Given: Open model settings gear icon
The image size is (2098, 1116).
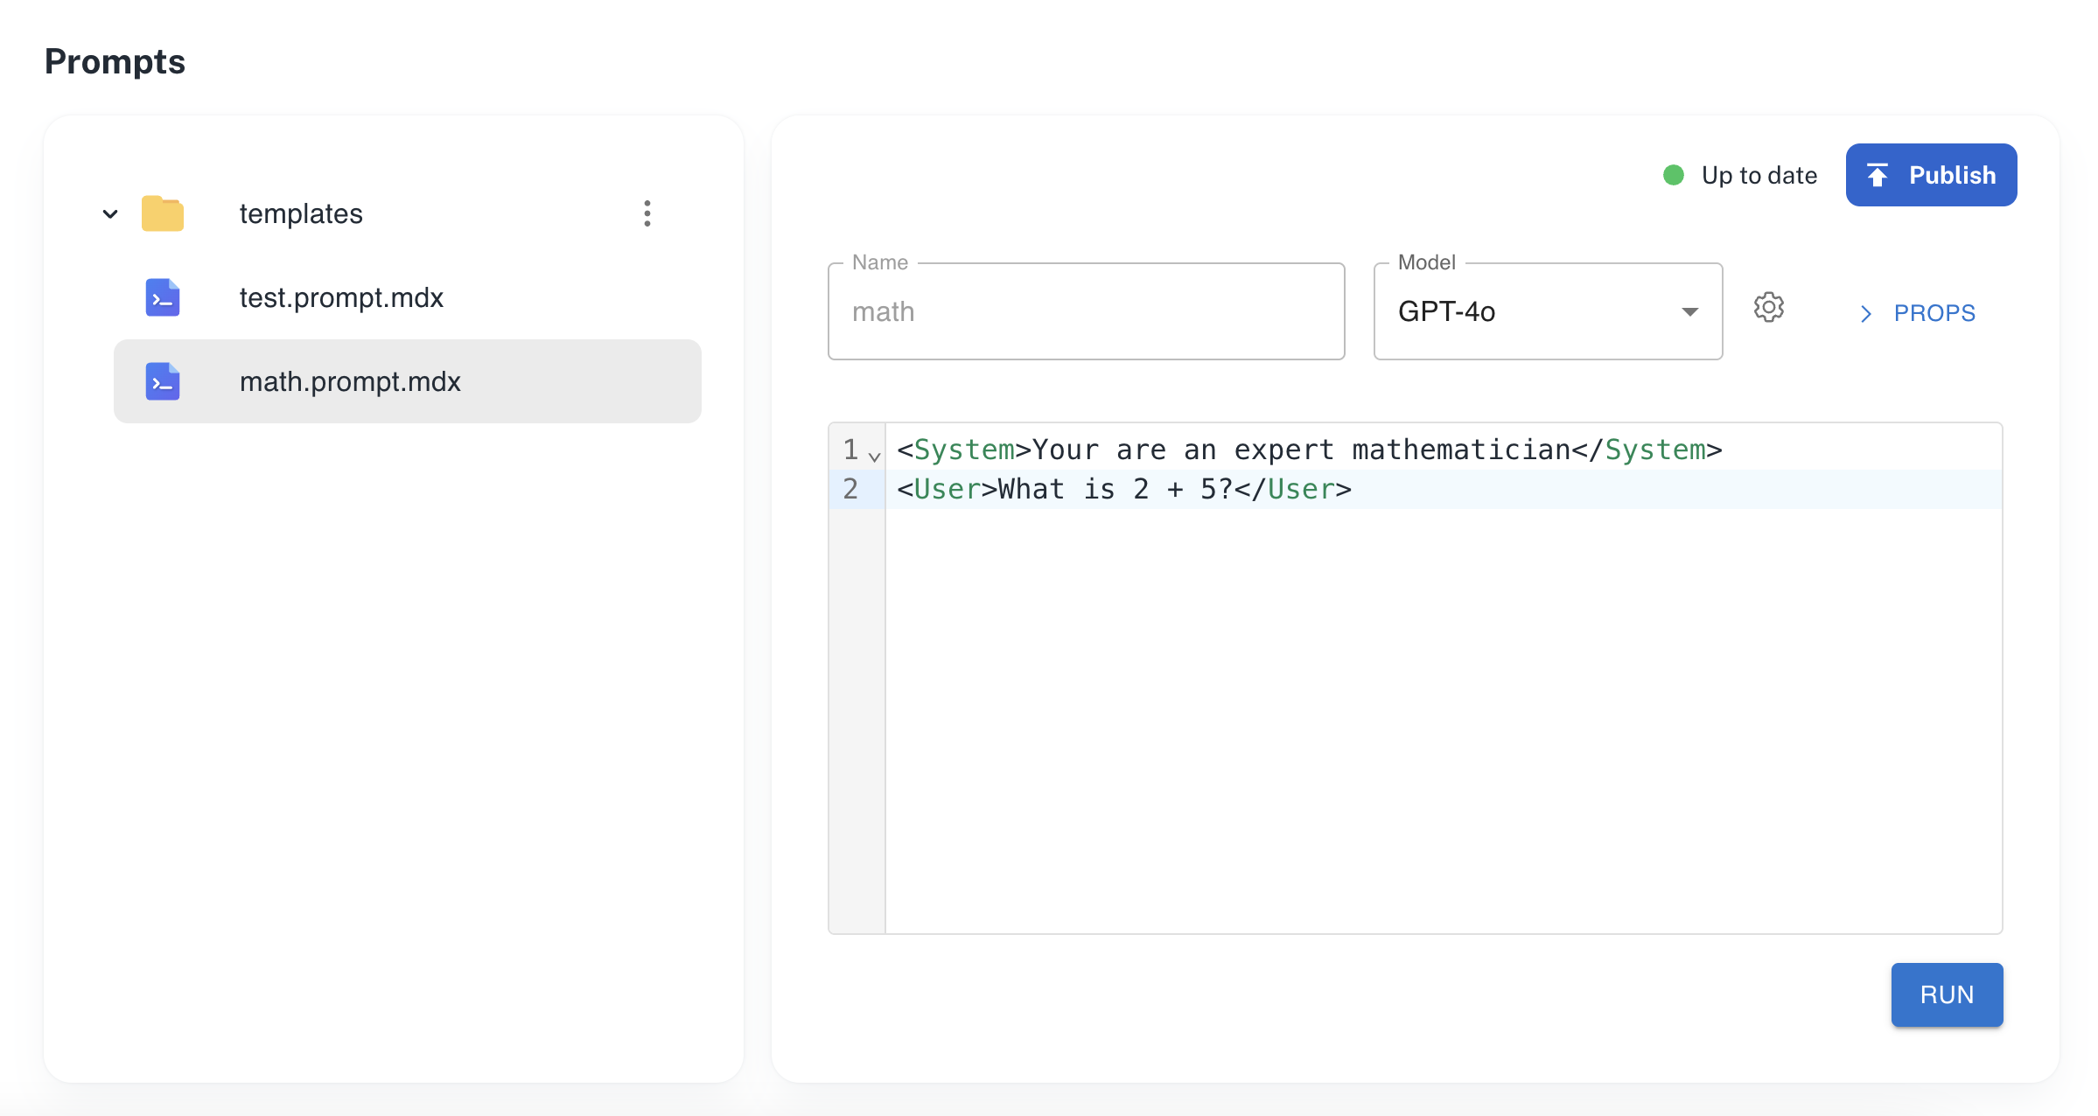Looking at the screenshot, I should 1768,308.
